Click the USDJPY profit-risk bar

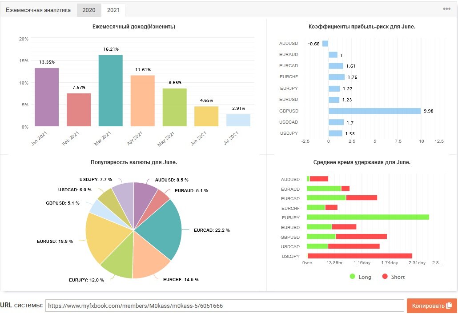[x=335, y=133]
